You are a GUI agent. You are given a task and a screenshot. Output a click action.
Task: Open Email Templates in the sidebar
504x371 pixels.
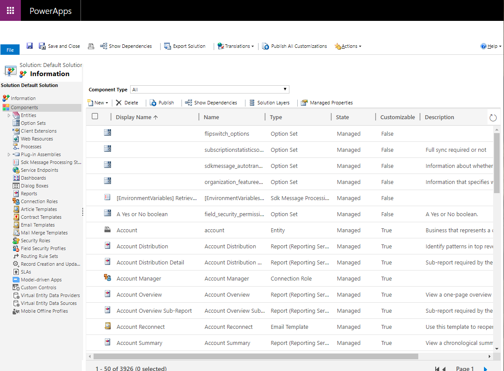pos(38,225)
